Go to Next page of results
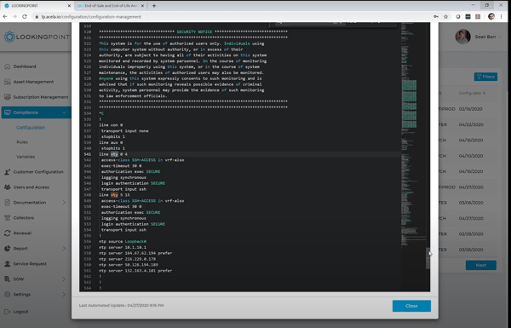511x328 pixels. click(x=481, y=265)
